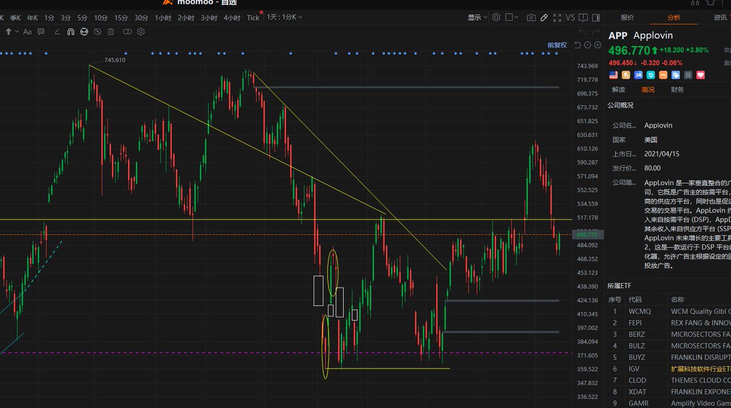The image size is (731, 408).
Task: Click the teal badge icon under price
Action: pos(651,75)
